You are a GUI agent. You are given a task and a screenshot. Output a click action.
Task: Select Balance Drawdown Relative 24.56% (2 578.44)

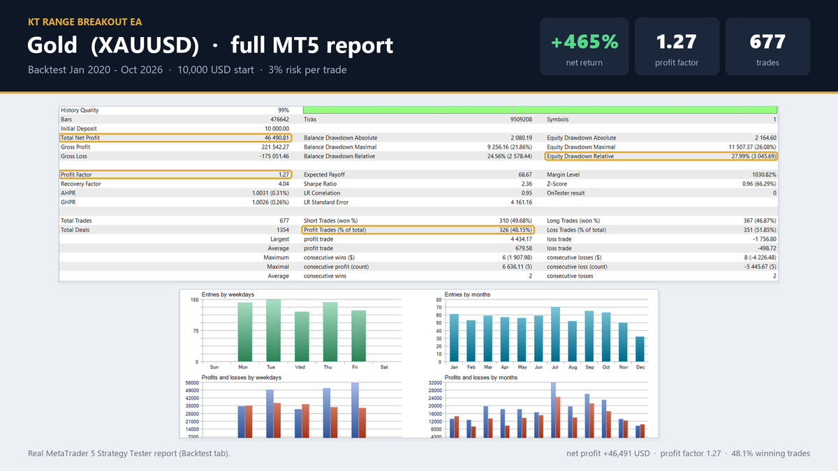click(x=509, y=156)
